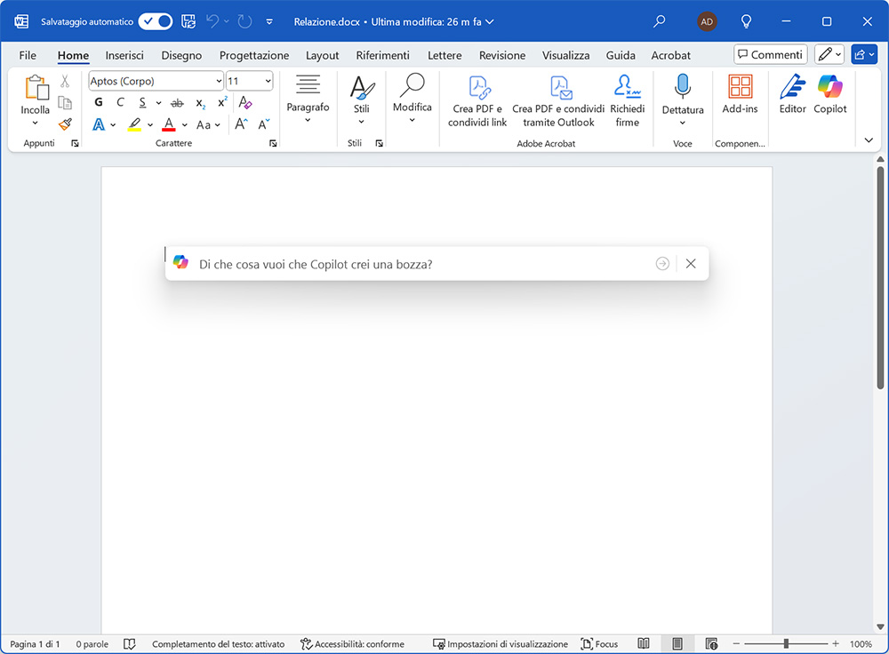
Task: Turn off the Salvataggio automatico switch
Action: [156, 21]
